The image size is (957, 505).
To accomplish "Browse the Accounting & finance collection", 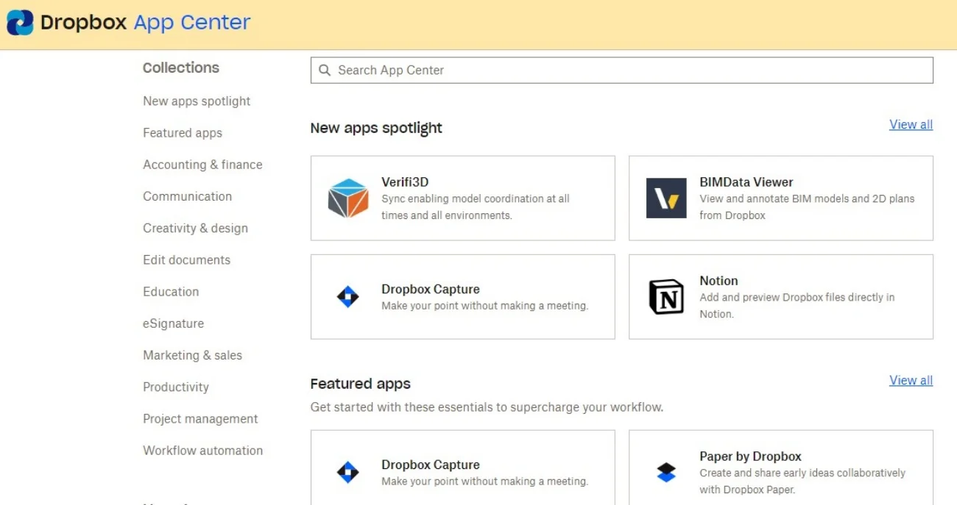I will pyautogui.click(x=202, y=165).
